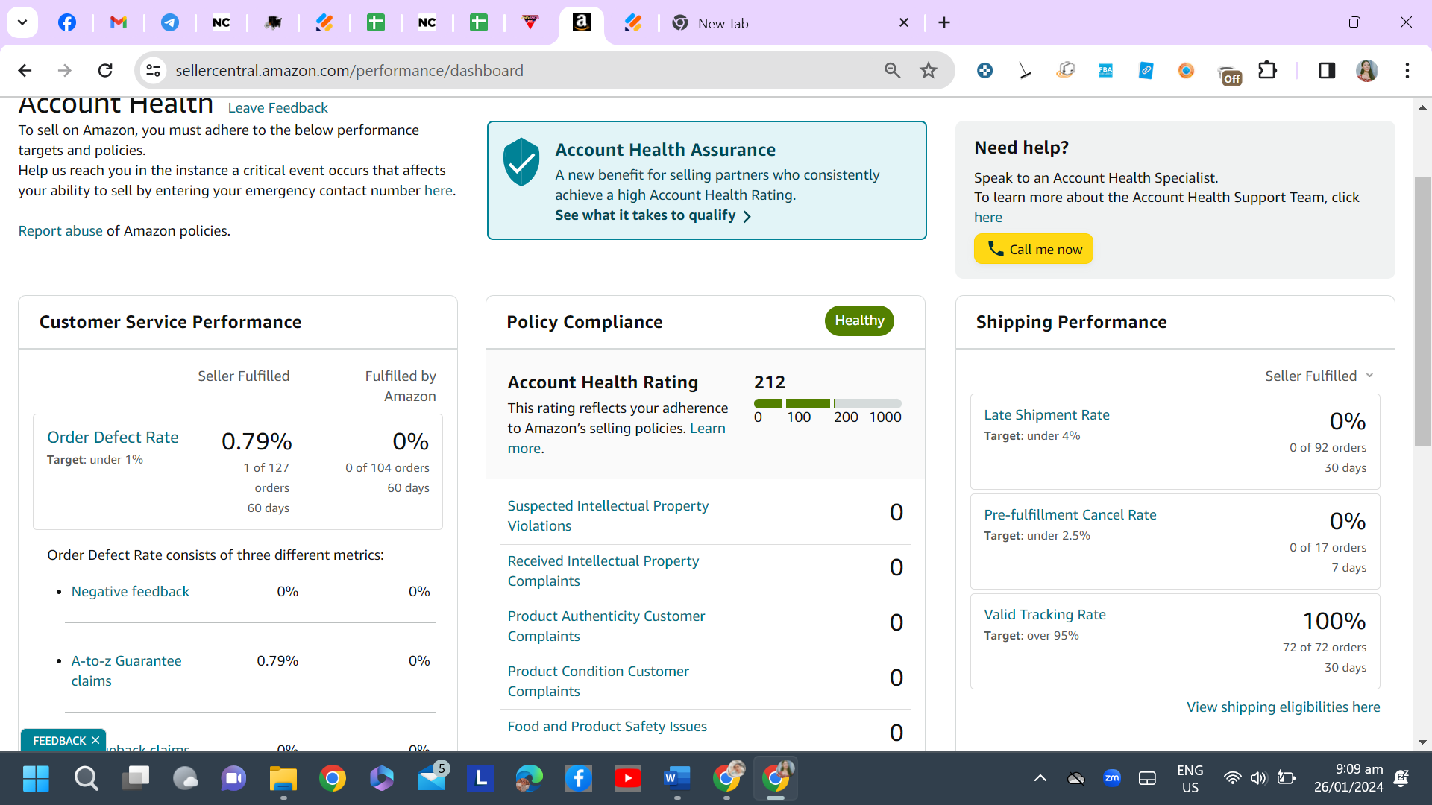Reload the current page

(105, 71)
